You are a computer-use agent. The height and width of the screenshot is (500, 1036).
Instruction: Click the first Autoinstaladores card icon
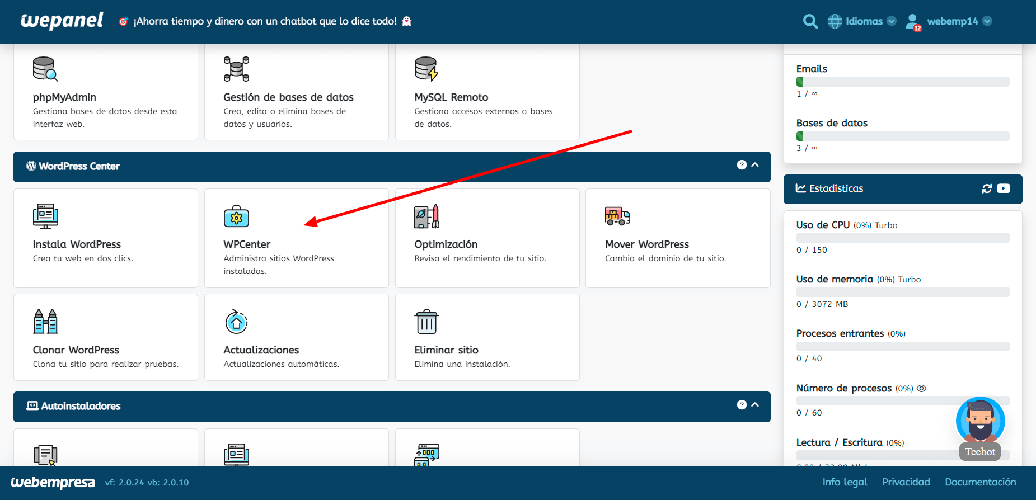[45, 455]
